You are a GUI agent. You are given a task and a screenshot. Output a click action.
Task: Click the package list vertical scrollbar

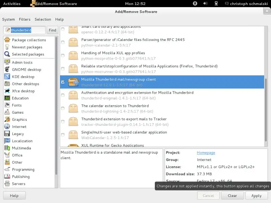point(266,109)
